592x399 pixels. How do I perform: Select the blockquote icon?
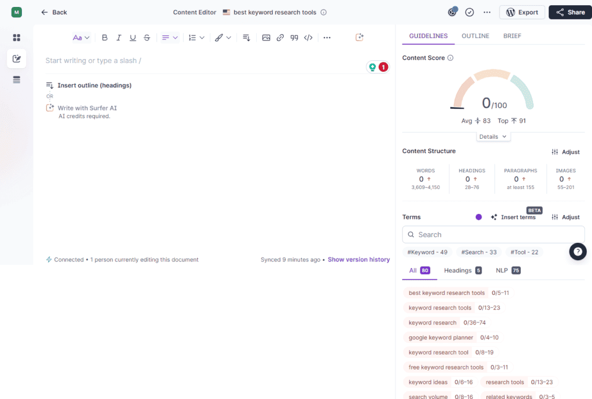(294, 37)
